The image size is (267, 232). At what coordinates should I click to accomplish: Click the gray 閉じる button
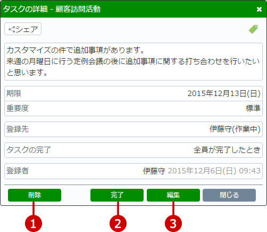point(229,195)
